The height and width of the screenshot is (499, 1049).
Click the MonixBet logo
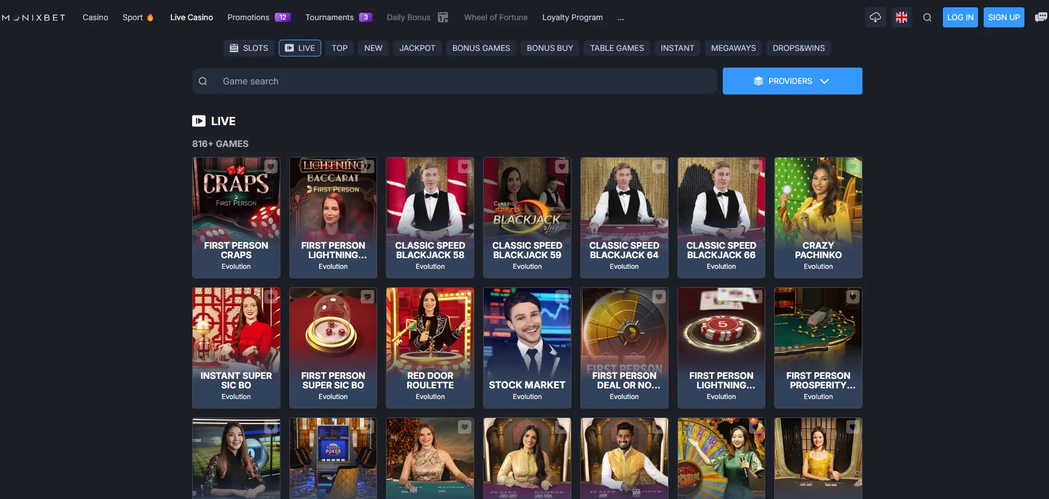(x=34, y=17)
